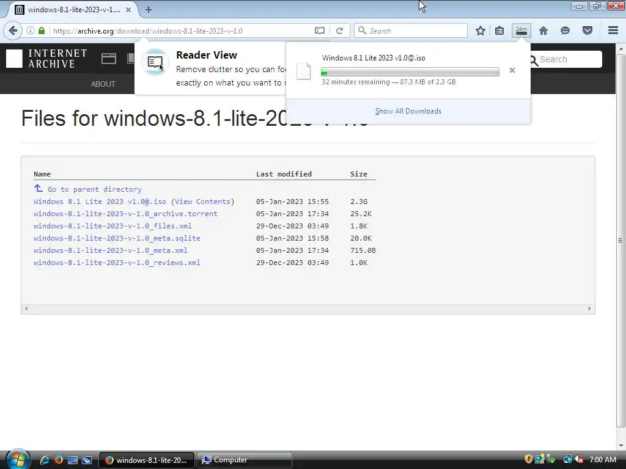
Task: Click the 25.2K size value
Action: point(361,214)
